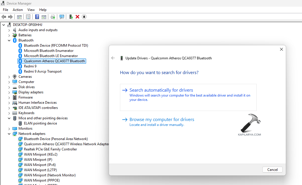Image resolution: width=302 pixels, height=185 pixels.
Task: Click Show/Hide Console Tree toolbar icon
Action: (19, 17)
